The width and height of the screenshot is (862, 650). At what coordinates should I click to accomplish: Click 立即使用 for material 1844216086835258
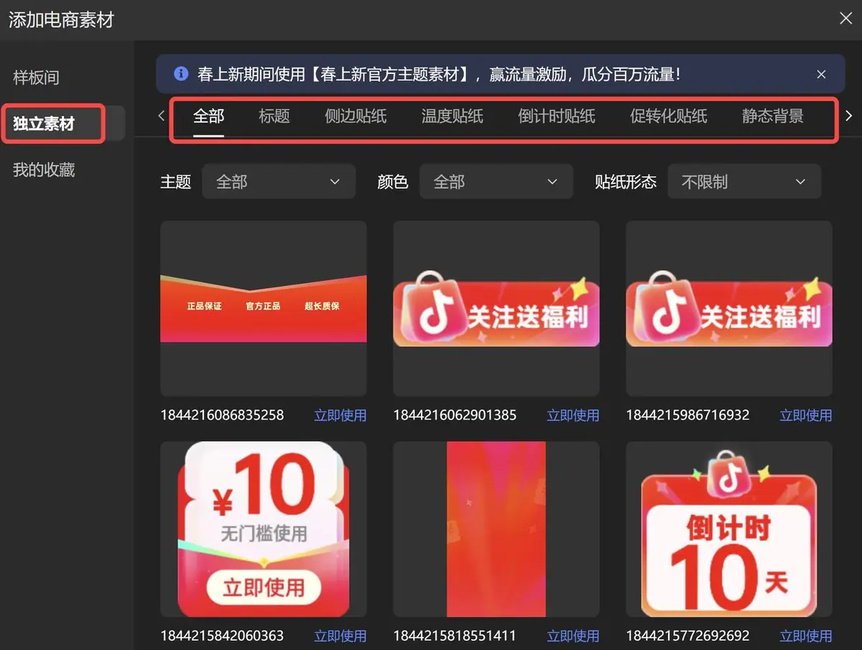pos(340,415)
